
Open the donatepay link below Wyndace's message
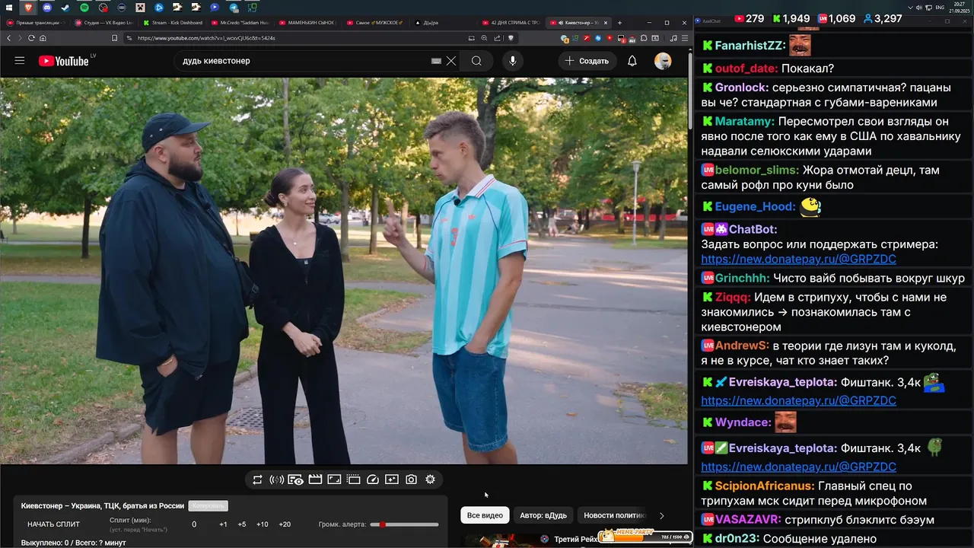[x=798, y=467]
